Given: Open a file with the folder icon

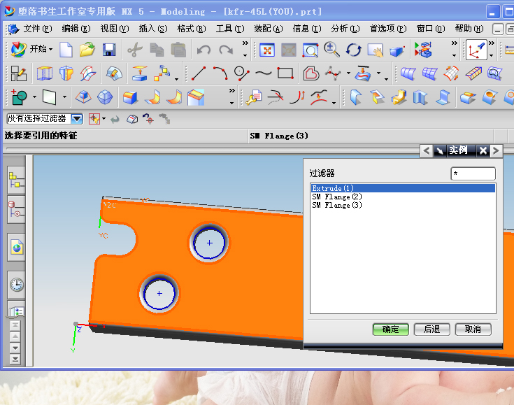Looking at the screenshot, I should 87,50.
